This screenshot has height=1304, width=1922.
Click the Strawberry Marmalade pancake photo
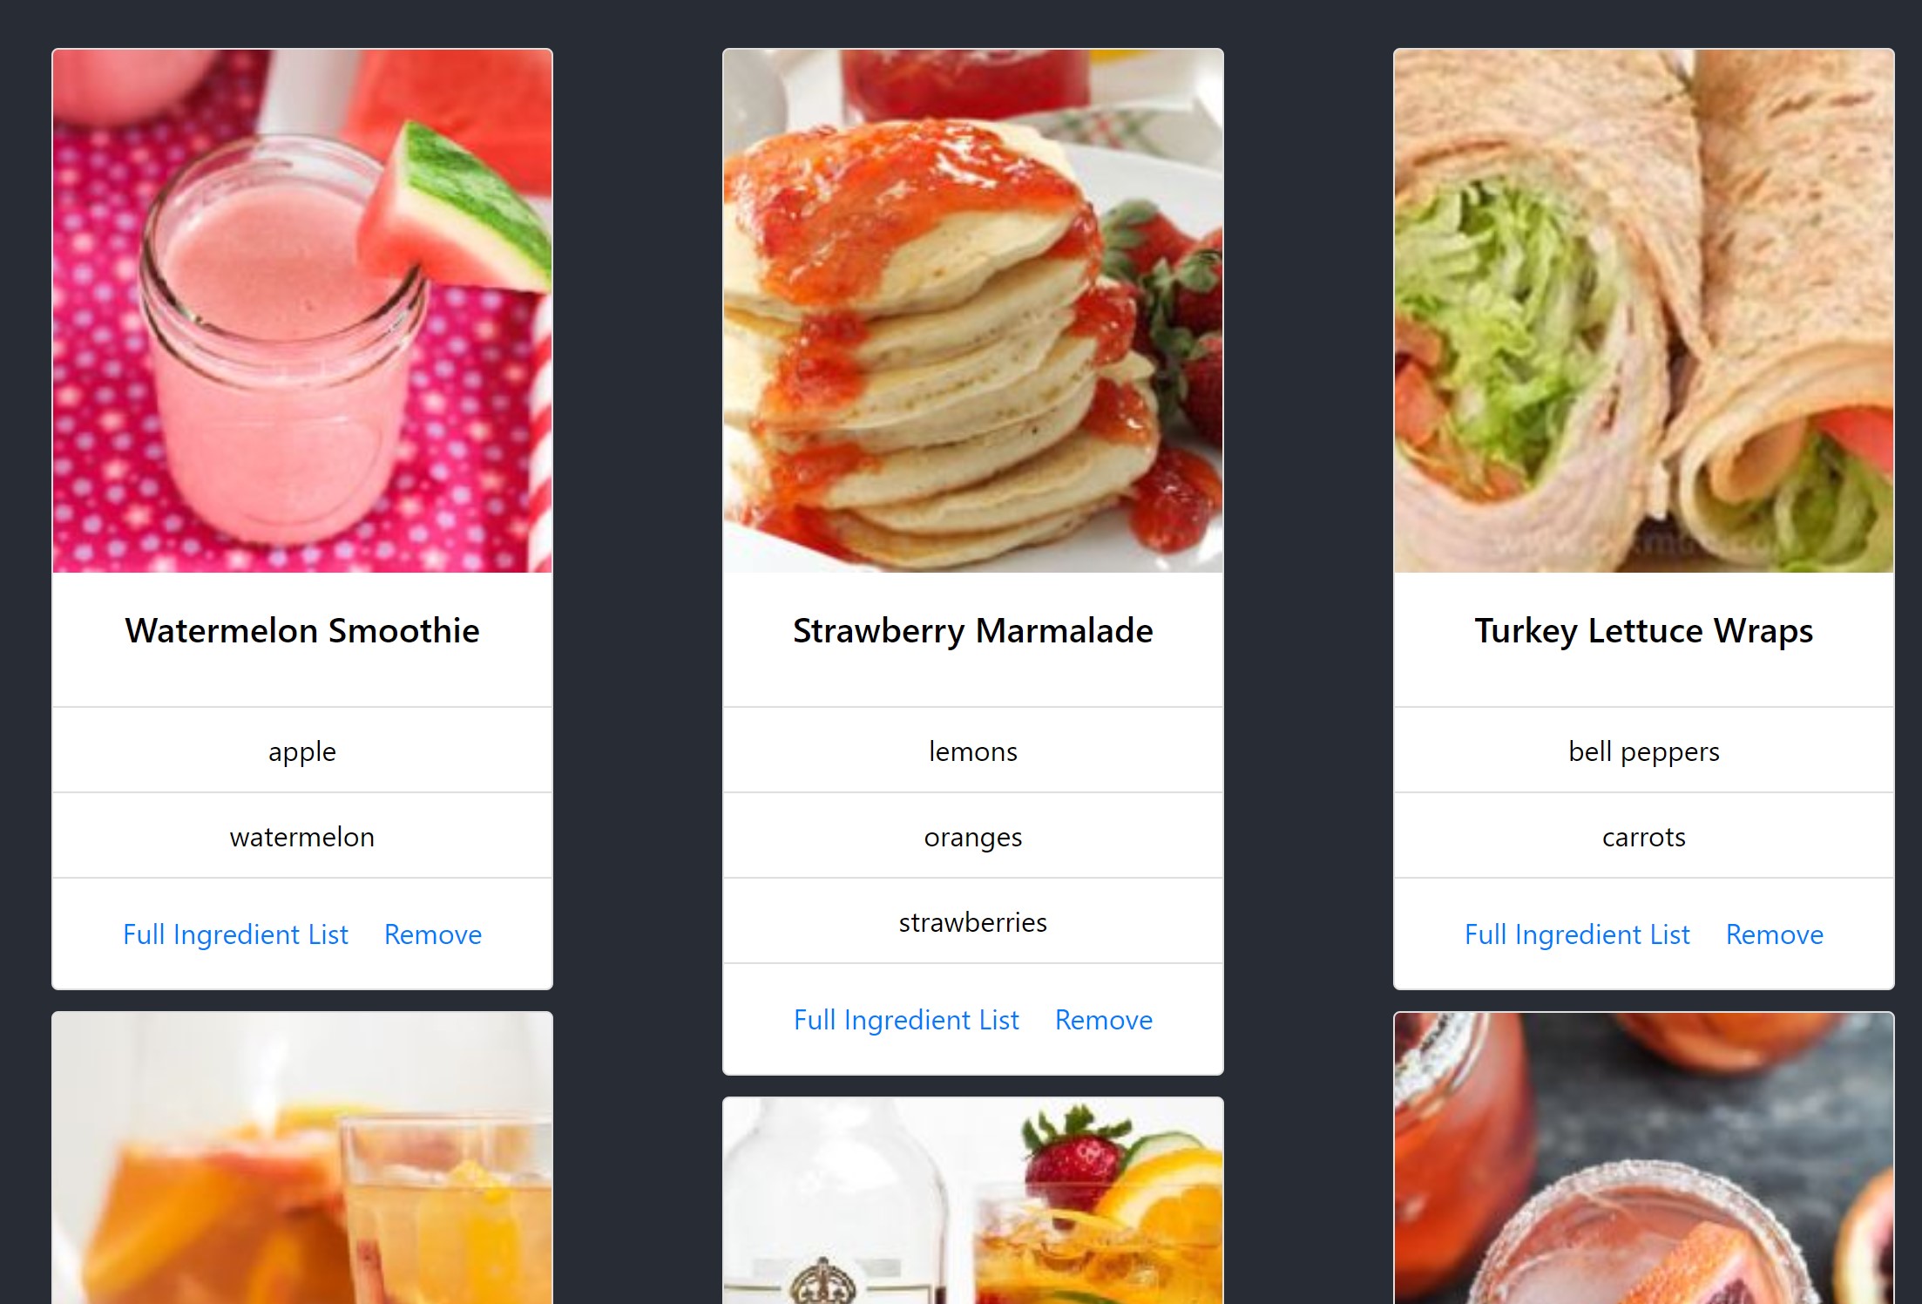point(973,311)
